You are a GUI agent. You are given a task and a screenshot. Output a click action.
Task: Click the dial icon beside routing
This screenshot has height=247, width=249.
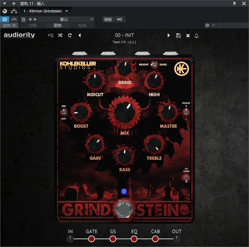coord(5,11)
